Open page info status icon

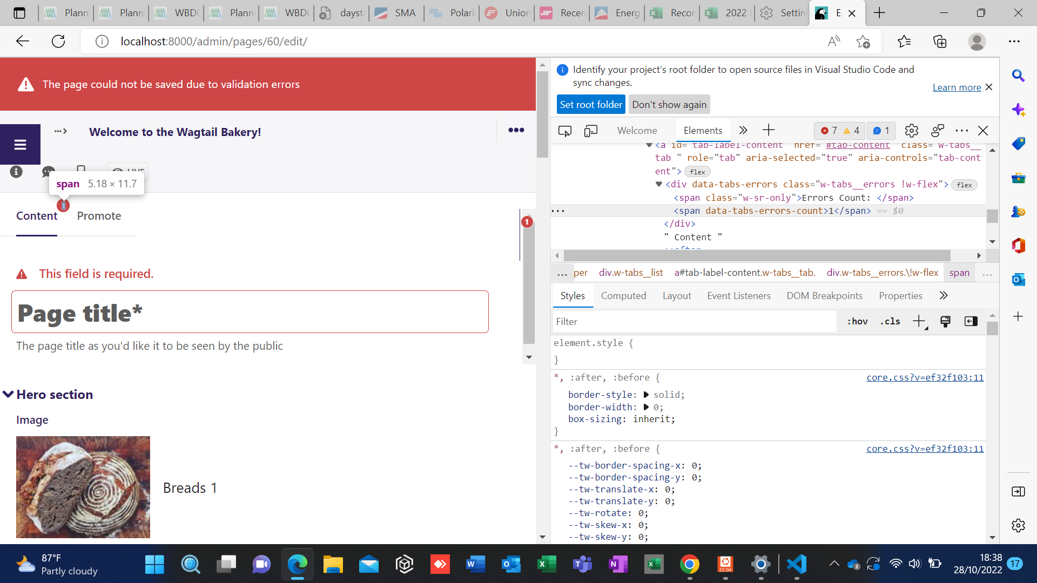[x=16, y=172]
